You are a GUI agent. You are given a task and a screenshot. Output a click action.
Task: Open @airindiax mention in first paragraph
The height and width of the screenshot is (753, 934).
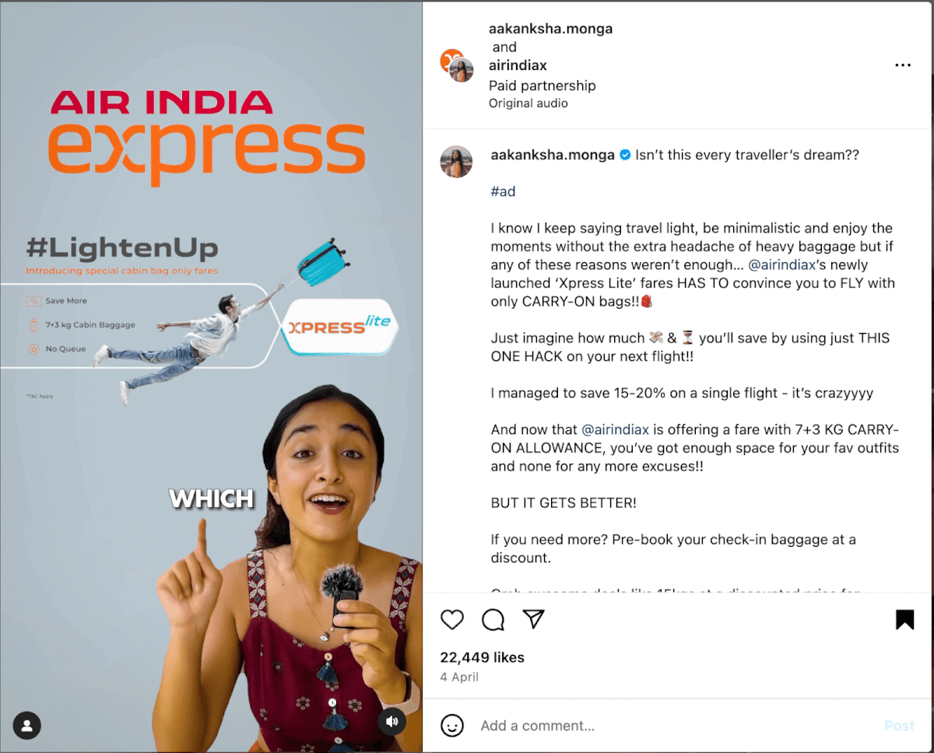787,264
